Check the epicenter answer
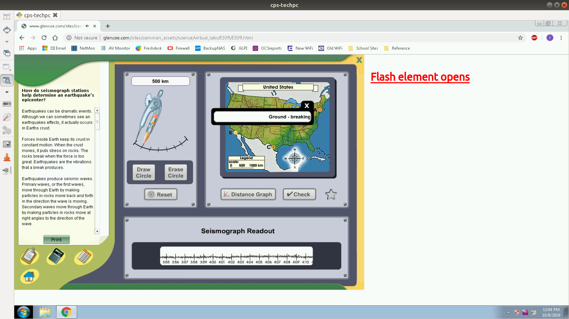This screenshot has width=569, height=319. click(299, 194)
